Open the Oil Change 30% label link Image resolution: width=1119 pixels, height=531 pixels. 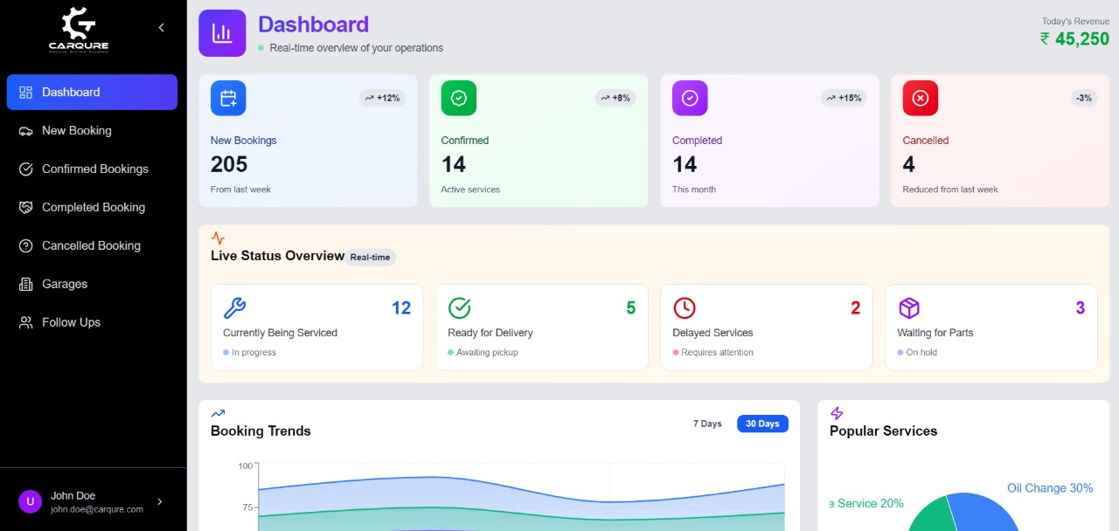(x=1050, y=488)
